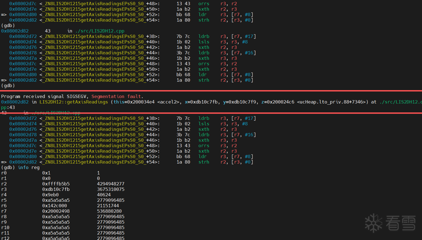The image size is (422, 240).
Task: Click the r0 register name
Action: pos(4,173)
